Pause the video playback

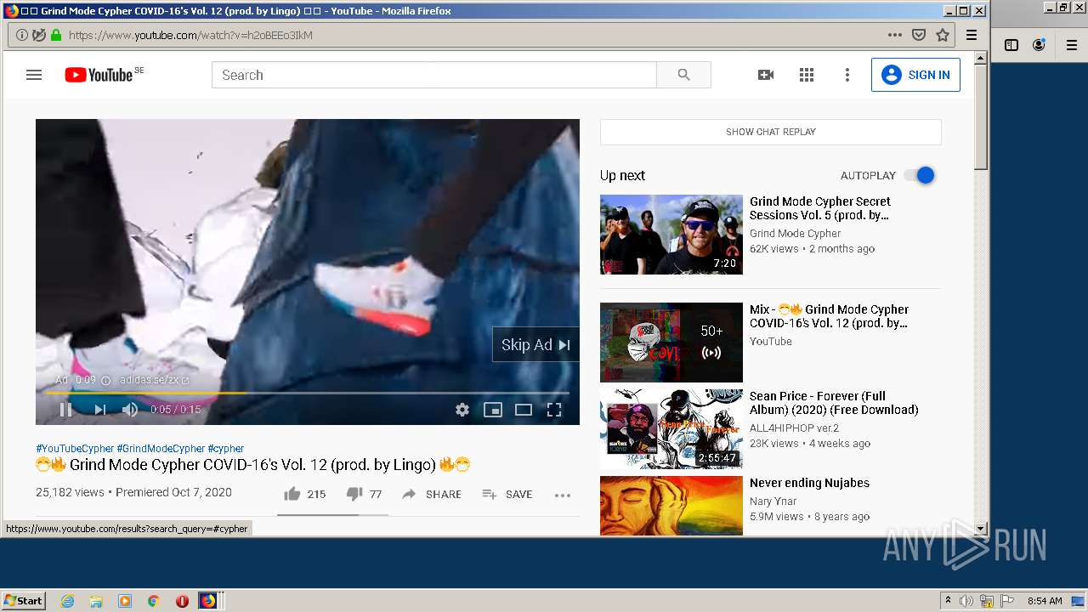65,410
